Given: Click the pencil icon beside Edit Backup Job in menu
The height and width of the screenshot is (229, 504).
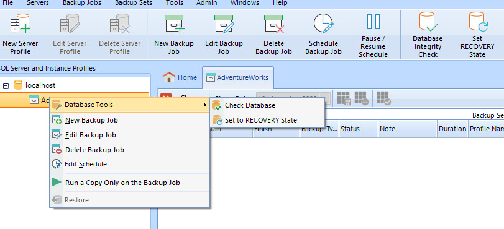Looking at the screenshot, I should click(x=57, y=135).
